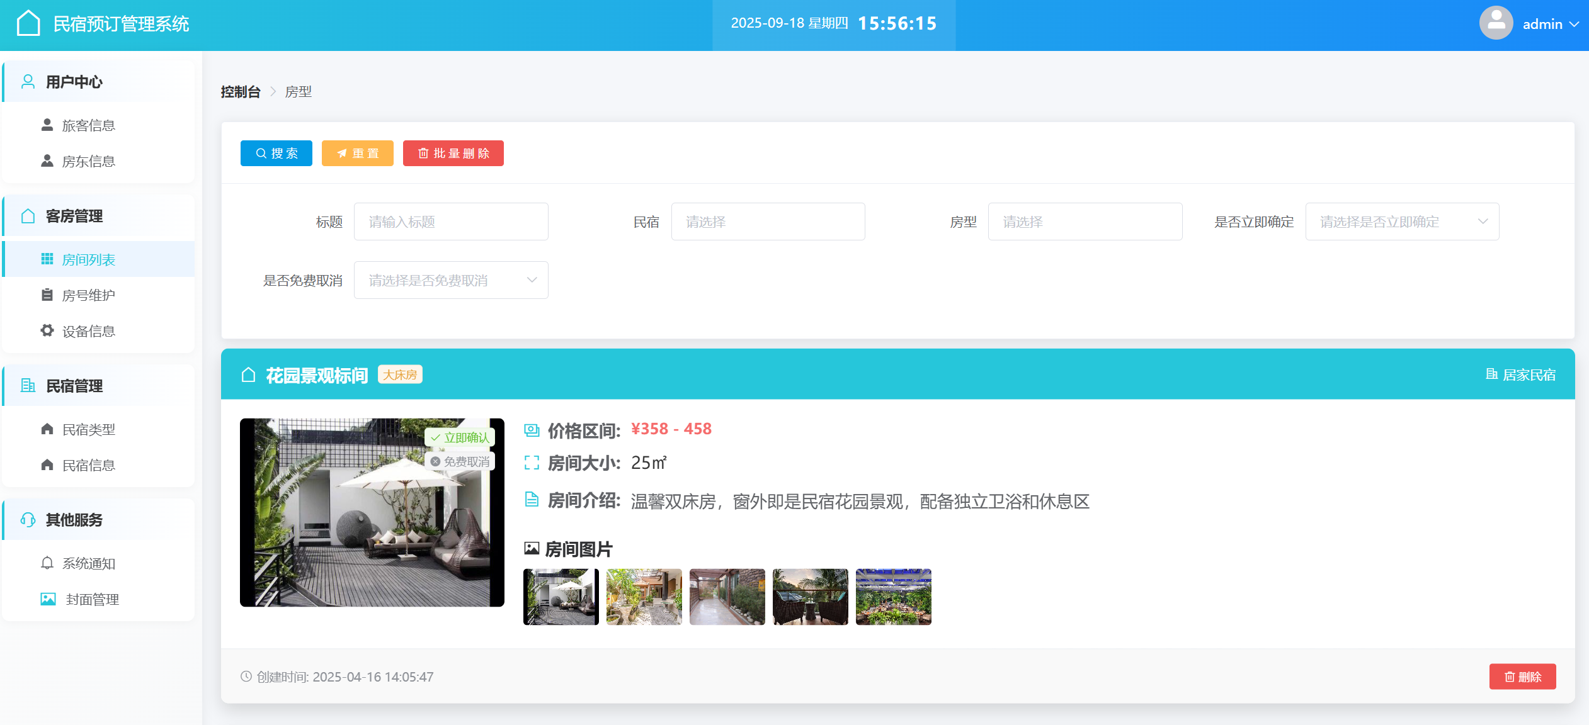Open the main room cover image
Image resolution: width=1589 pixels, height=725 pixels.
click(x=372, y=512)
